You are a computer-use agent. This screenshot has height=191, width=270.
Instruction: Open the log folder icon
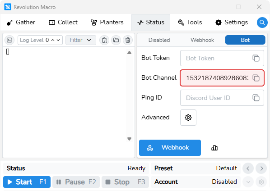(116, 40)
